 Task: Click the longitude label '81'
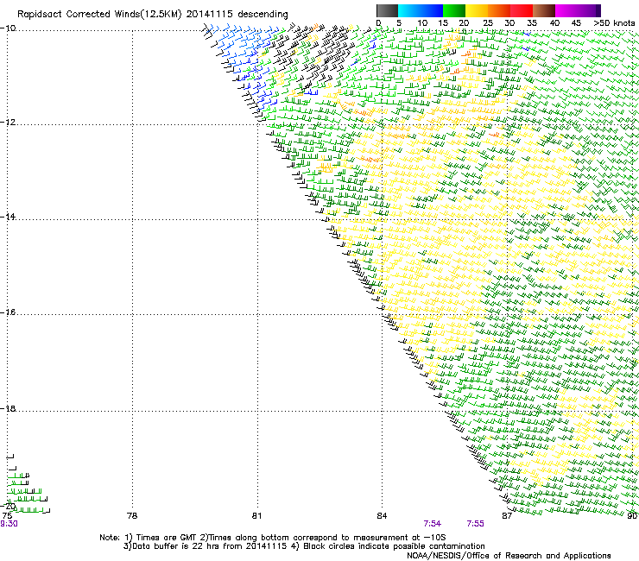click(256, 516)
